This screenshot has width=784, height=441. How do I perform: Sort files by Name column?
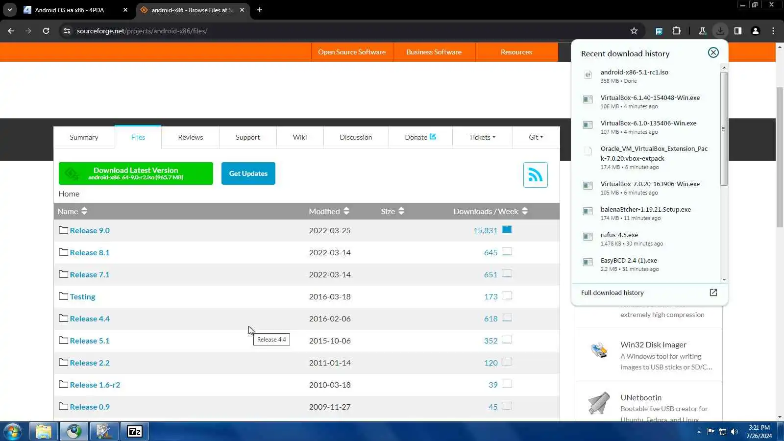click(73, 211)
